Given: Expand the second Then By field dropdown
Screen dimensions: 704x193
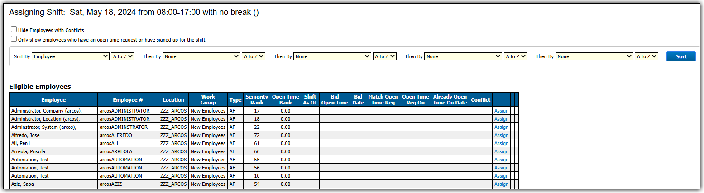Looking at the screenshot, I should tap(332, 56).
